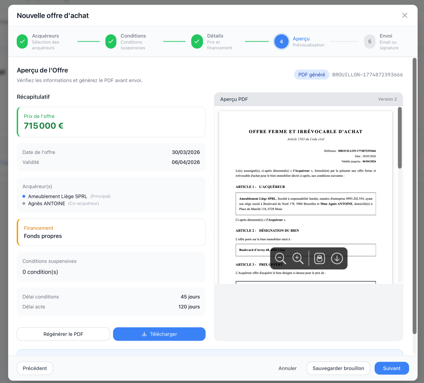
Task: Zoom in the PDF preview
Action: (298, 258)
